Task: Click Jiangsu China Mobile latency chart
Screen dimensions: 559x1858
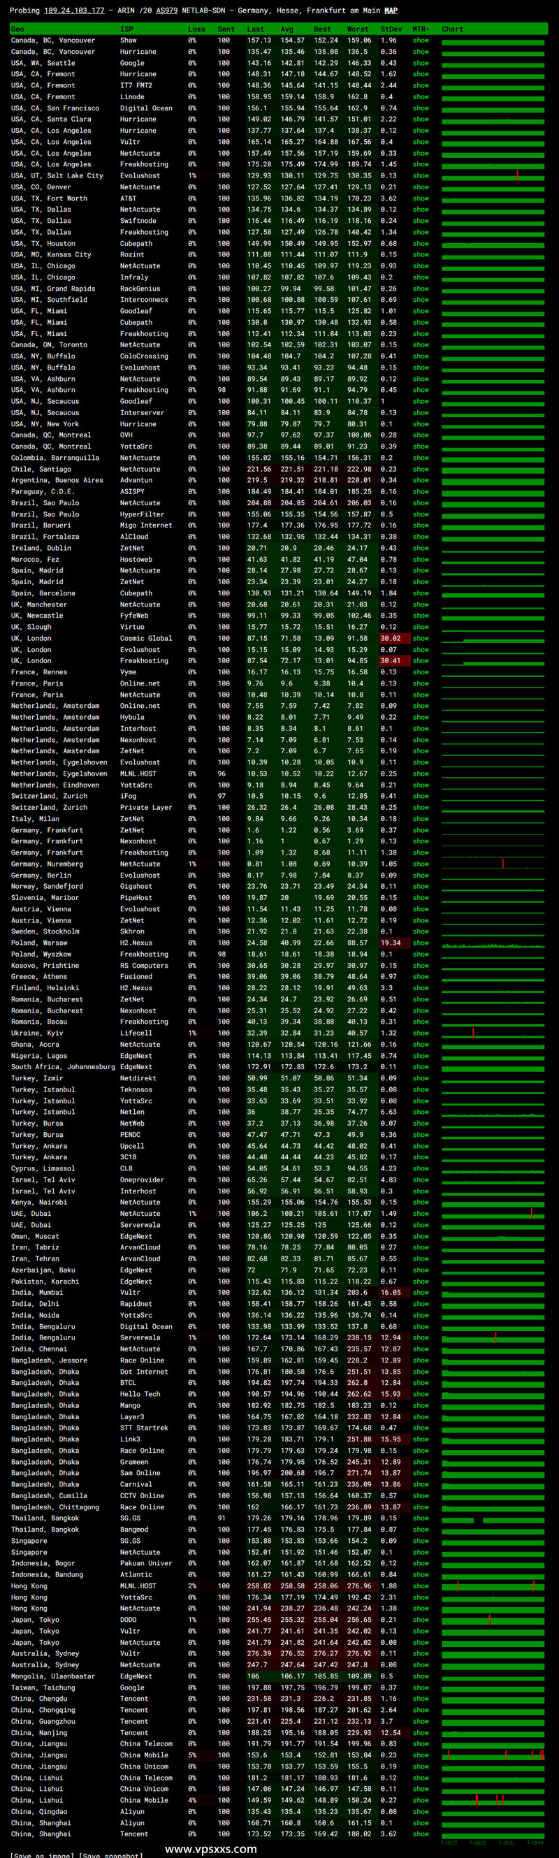Action: 493,1756
